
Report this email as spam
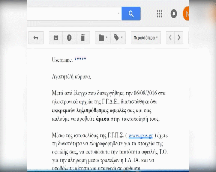pyautogui.click(x=69, y=38)
